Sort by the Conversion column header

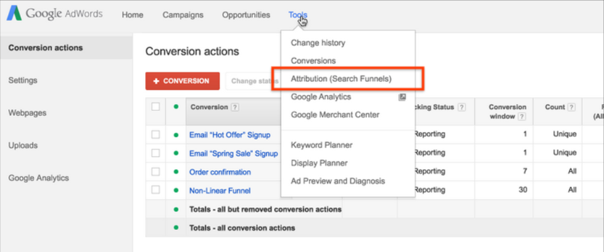click(x=209, y=107)
